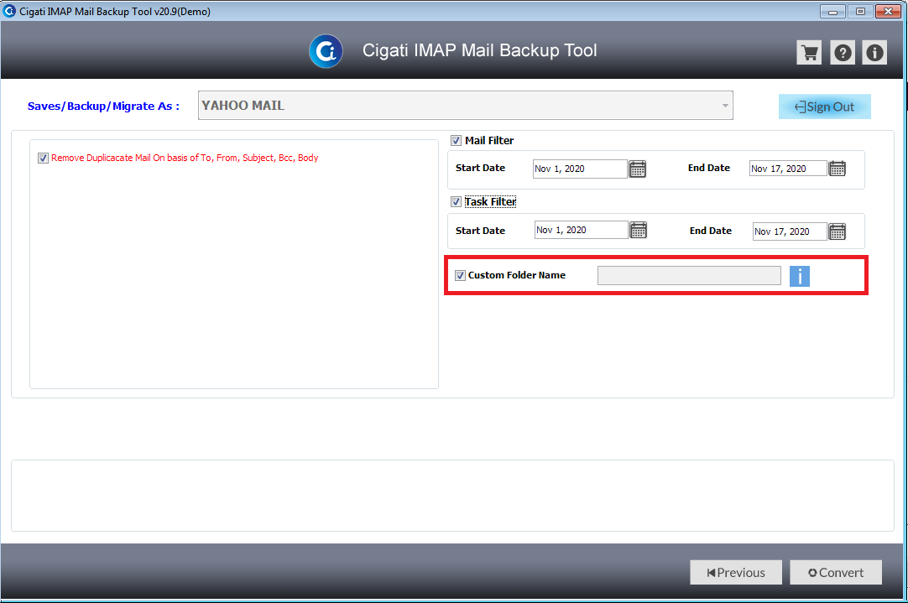The image size is (908, 603).
Task: Focus the Mail Filter End Date field
Action: click(788, 169)
